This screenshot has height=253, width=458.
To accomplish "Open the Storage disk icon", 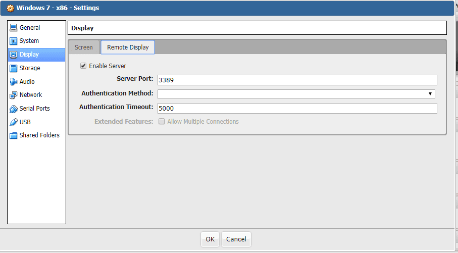I will click(x=14, y=68).
